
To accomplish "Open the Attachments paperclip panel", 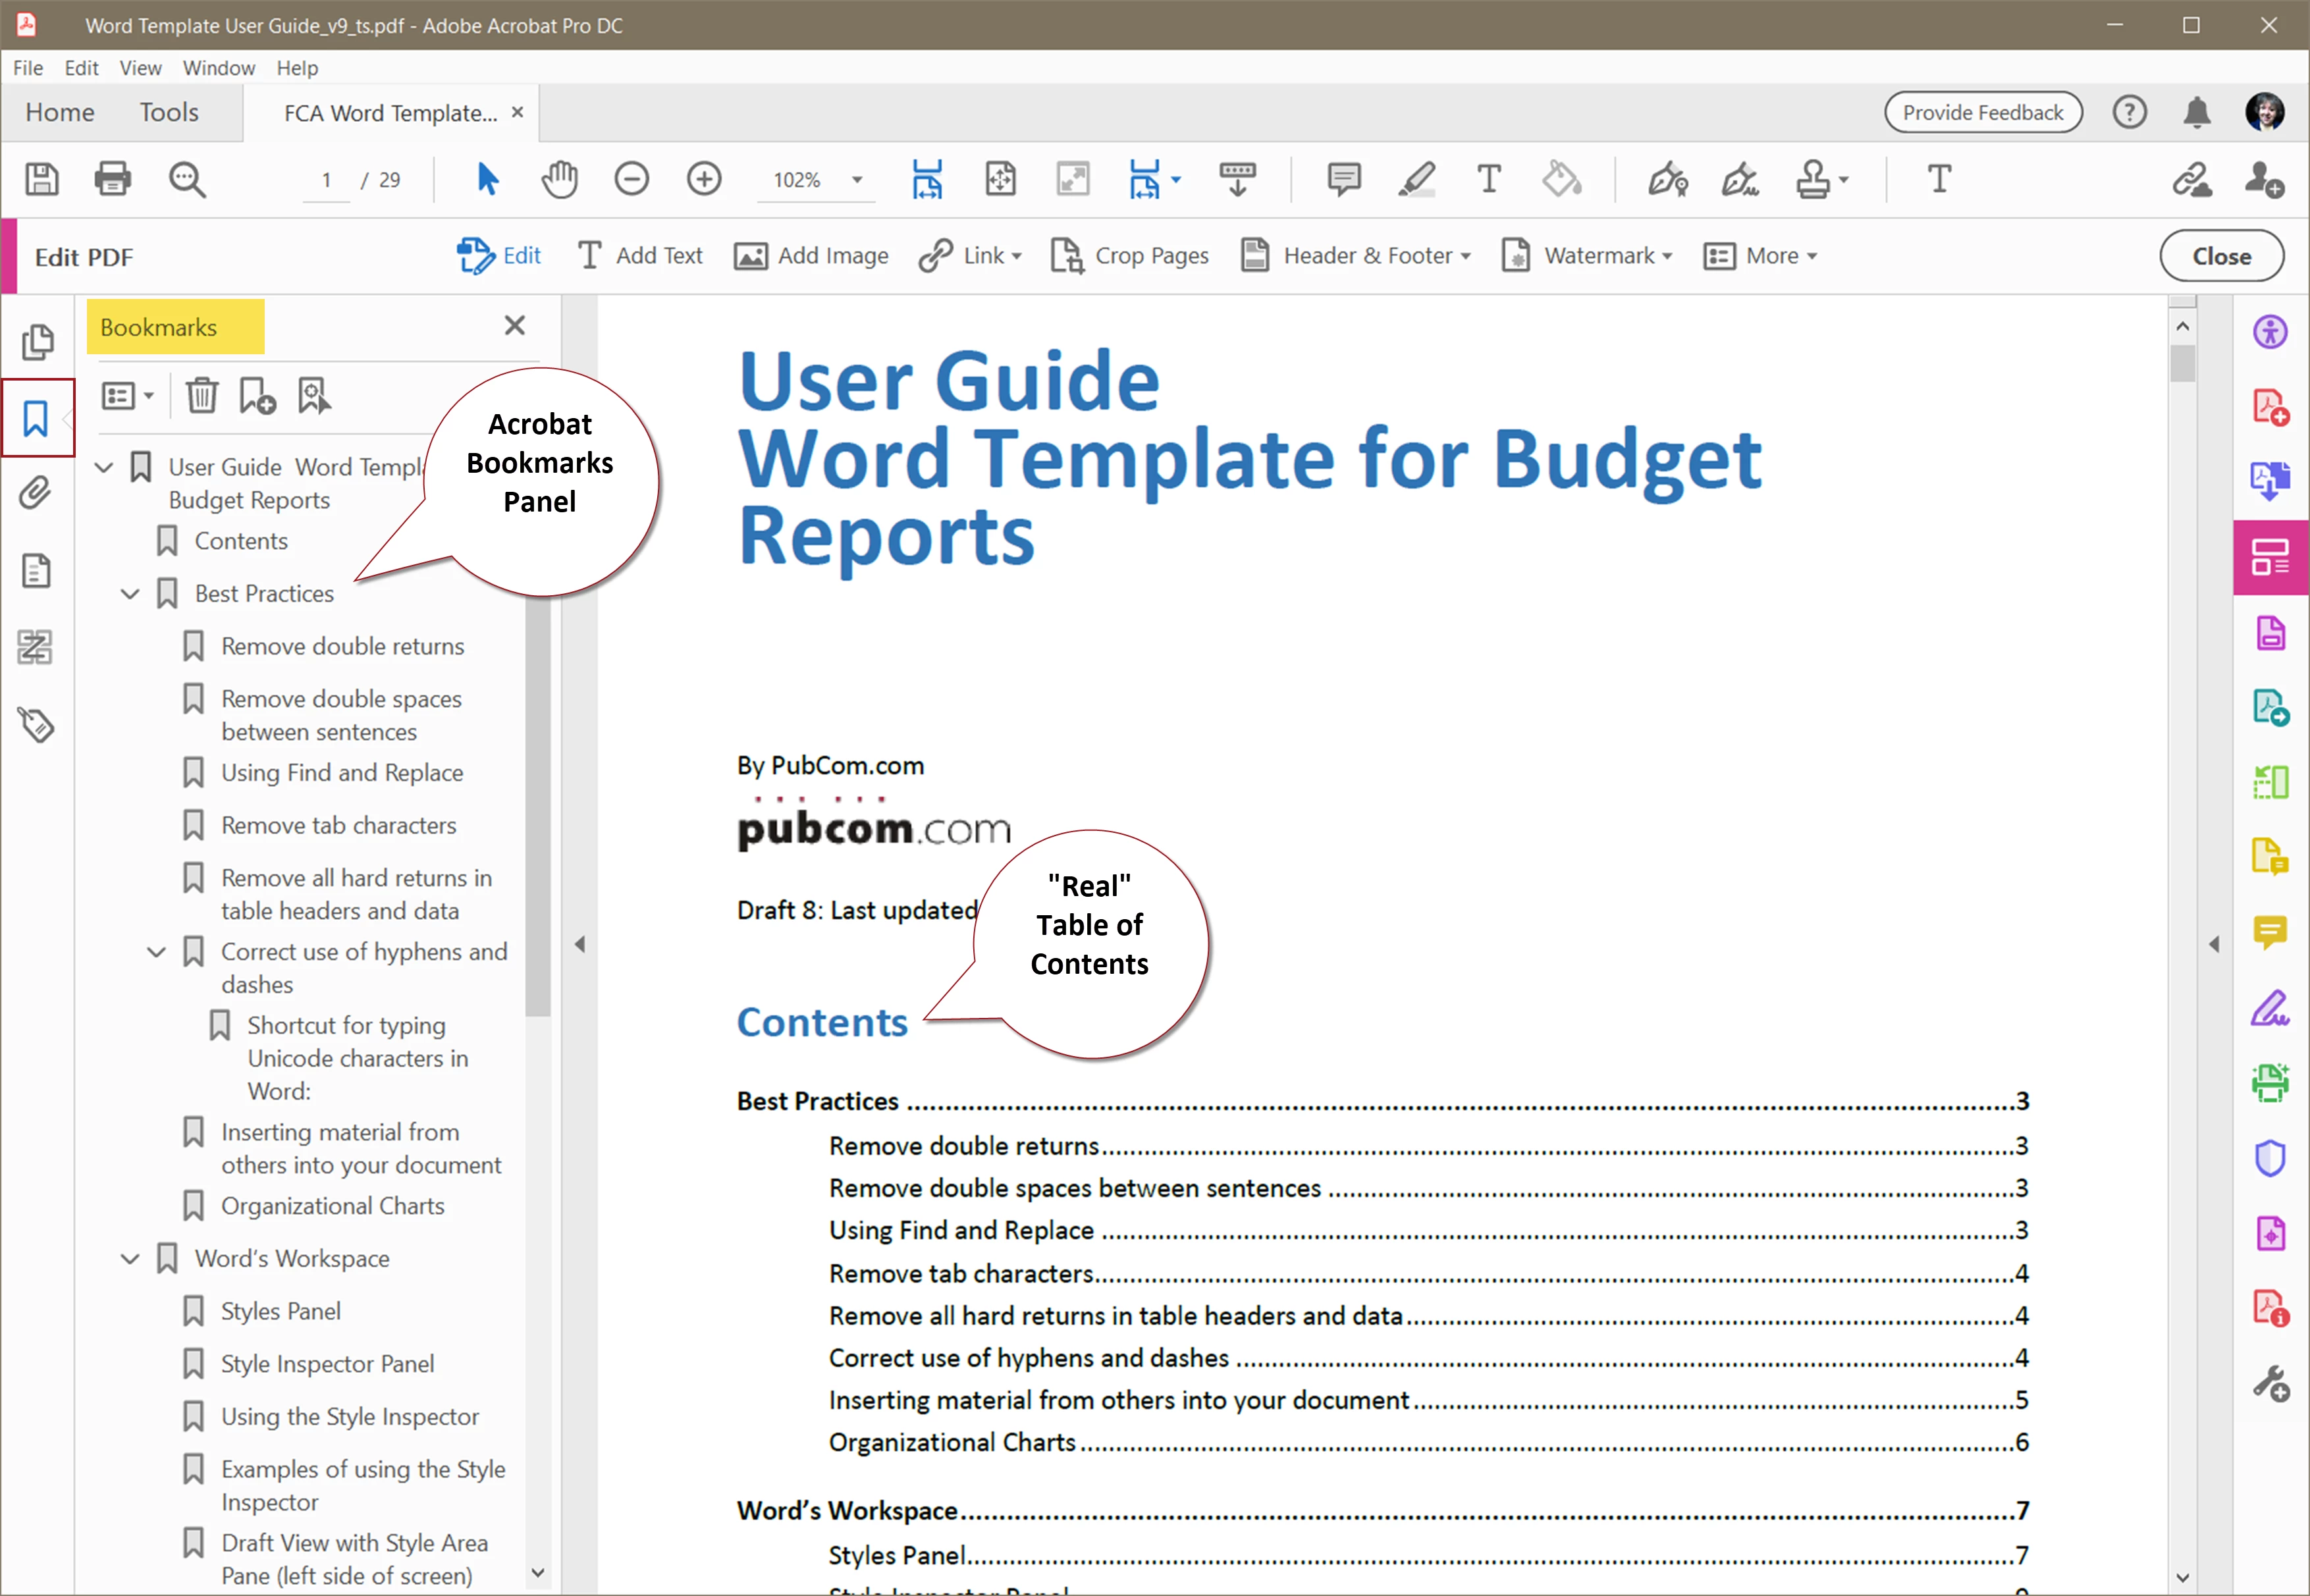I will point(36,494).
